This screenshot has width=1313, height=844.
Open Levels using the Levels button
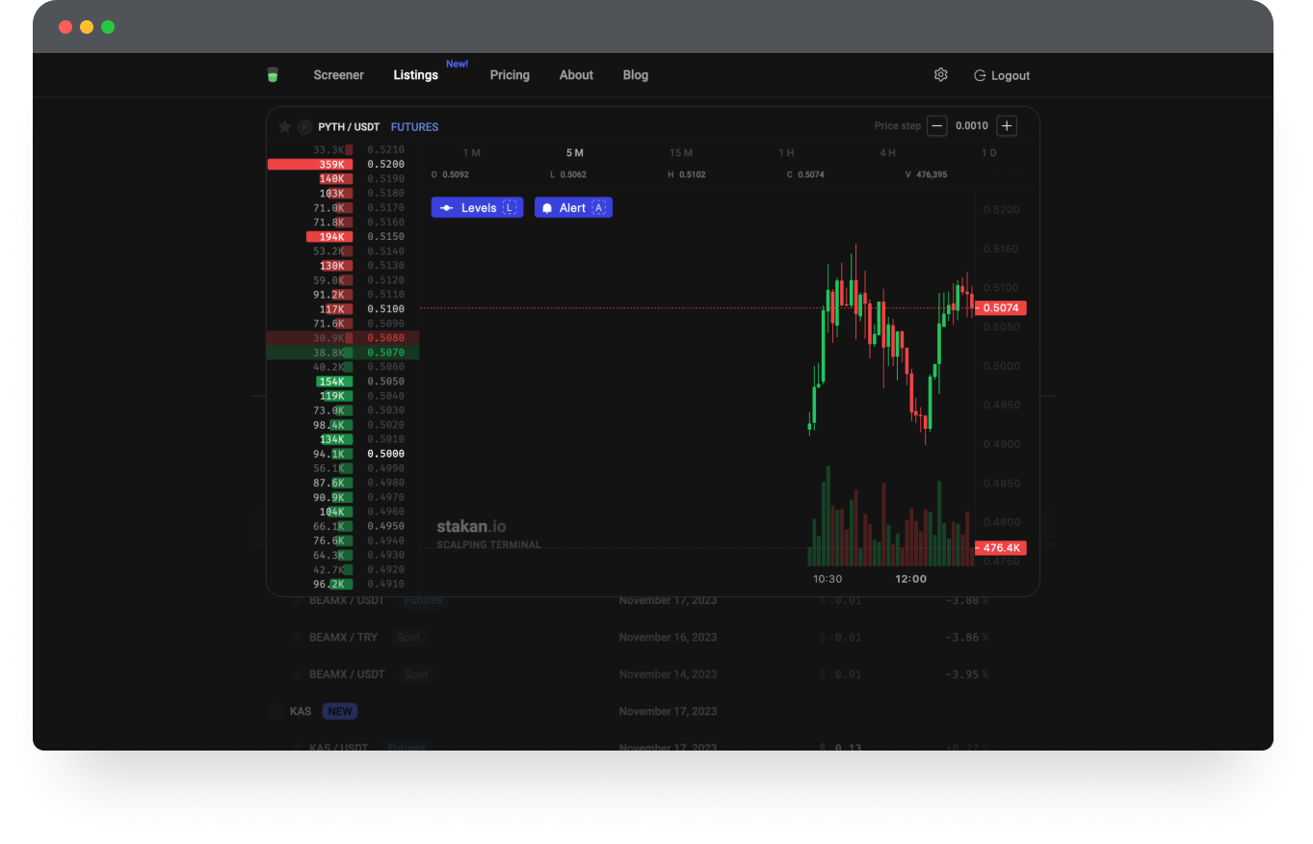477,207
